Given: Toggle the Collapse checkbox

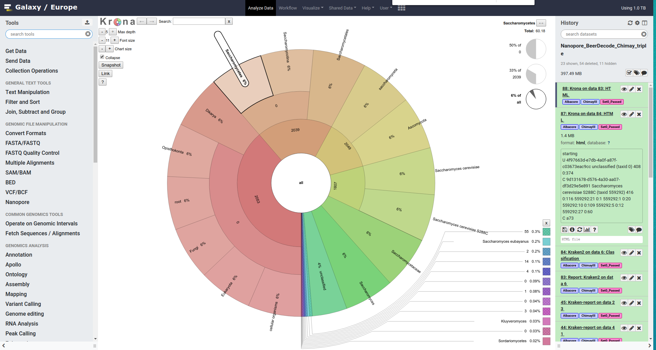Looking at the screenshot, I should (102, 57).
